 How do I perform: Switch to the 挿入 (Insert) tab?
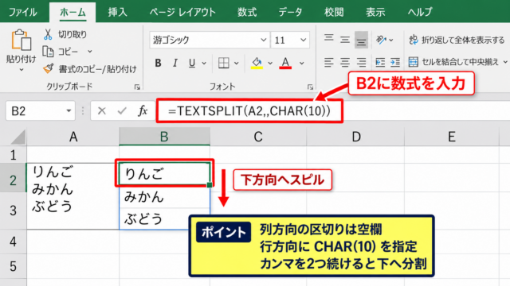(x=117, y=12)
